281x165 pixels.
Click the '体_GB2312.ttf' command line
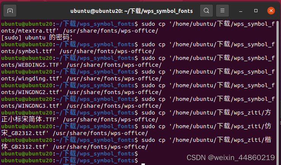pos(75,147)
